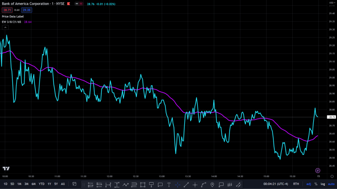The width and height of the screenshot is (337, 189).
Task: Collapse the indicator legend with chevron
Action: [5, 27]
